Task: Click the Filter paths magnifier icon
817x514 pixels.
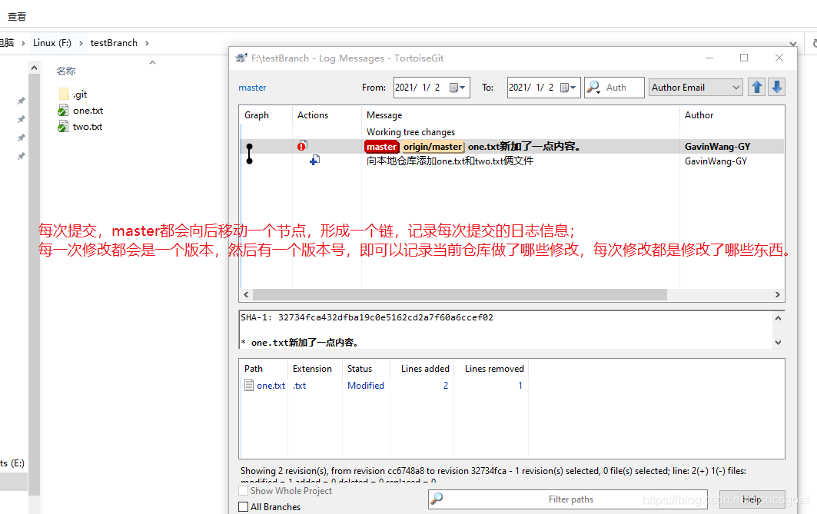Action: point(437,499)
